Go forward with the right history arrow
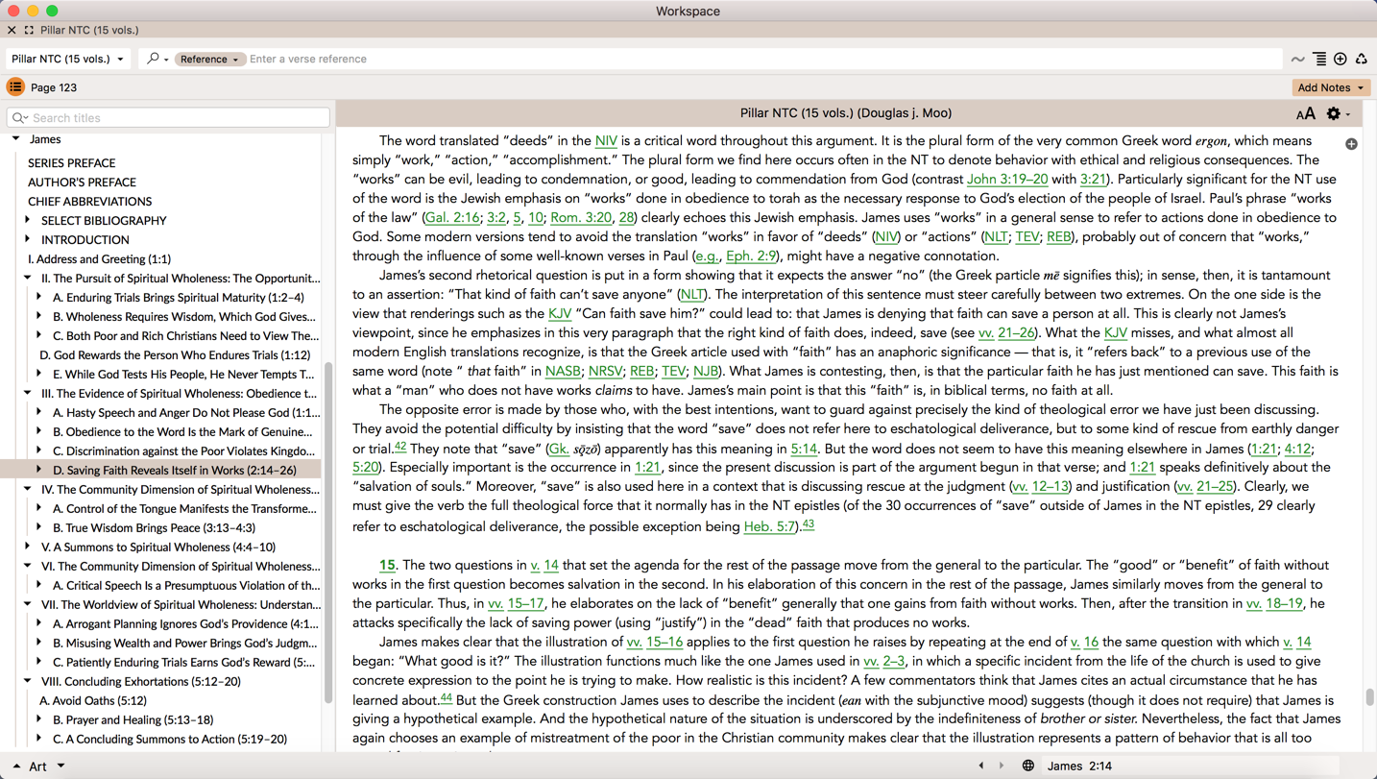 tap(1002, 766)
